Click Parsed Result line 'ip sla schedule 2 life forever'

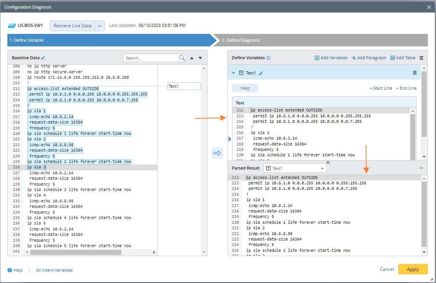(298, 250)
